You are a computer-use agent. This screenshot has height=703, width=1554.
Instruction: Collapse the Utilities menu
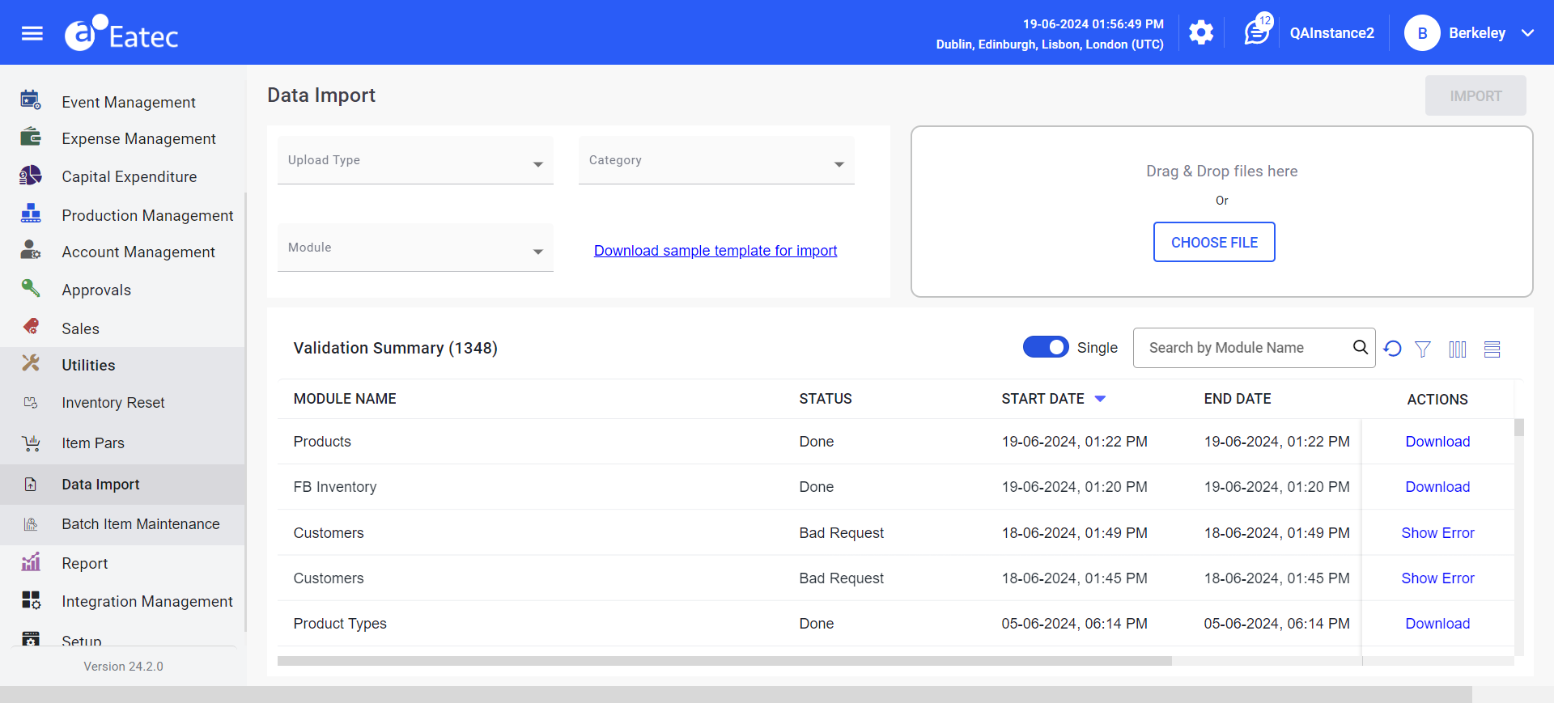tap(88, 365)
